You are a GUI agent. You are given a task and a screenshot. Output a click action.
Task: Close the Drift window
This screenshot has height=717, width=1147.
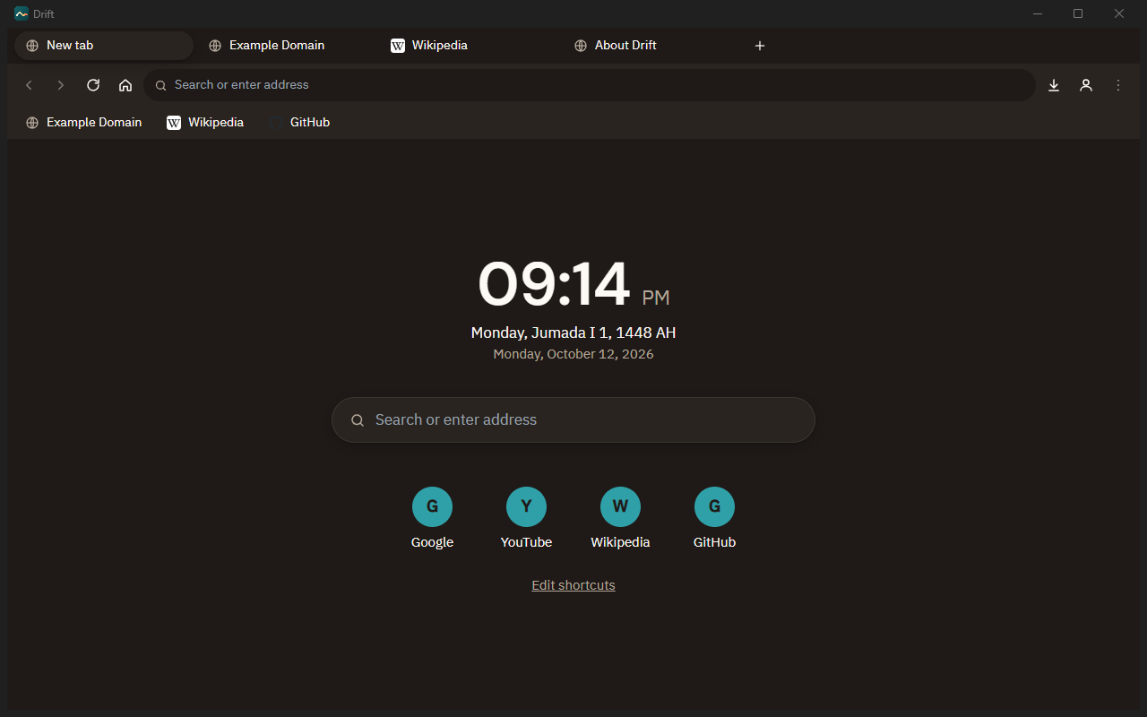point(1119,13)
